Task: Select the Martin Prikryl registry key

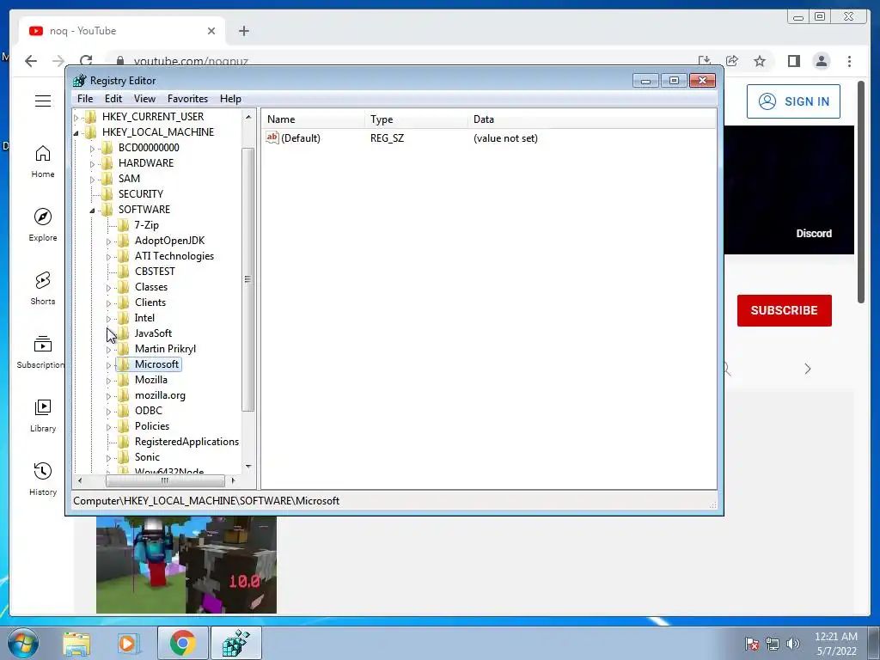Action: [165, 349]
